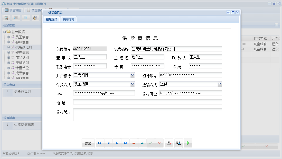Click the 增加 add button
Viewport: 282px width, 159px height.
click(88, 143)
